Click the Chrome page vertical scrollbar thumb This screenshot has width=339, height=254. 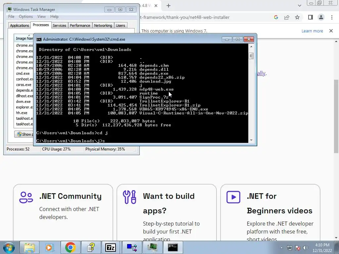(336, 116)
